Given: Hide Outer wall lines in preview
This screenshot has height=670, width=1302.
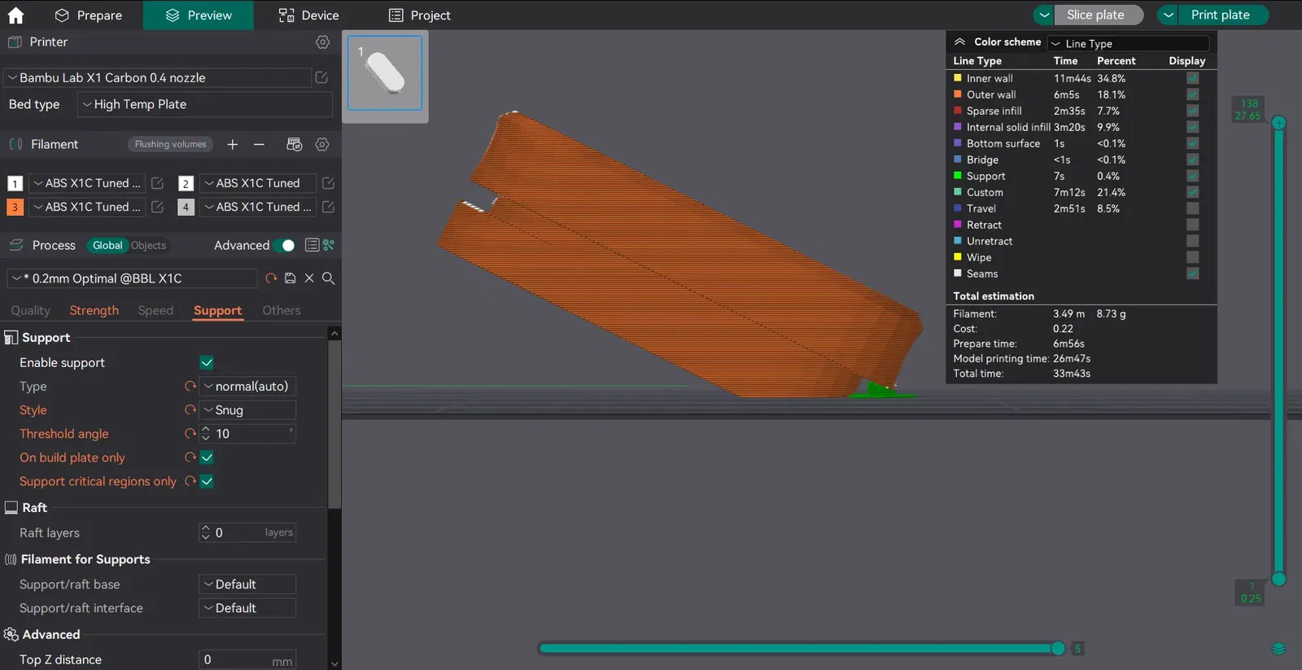Looking at the screenshot, I should click(x=1192, y=94).
